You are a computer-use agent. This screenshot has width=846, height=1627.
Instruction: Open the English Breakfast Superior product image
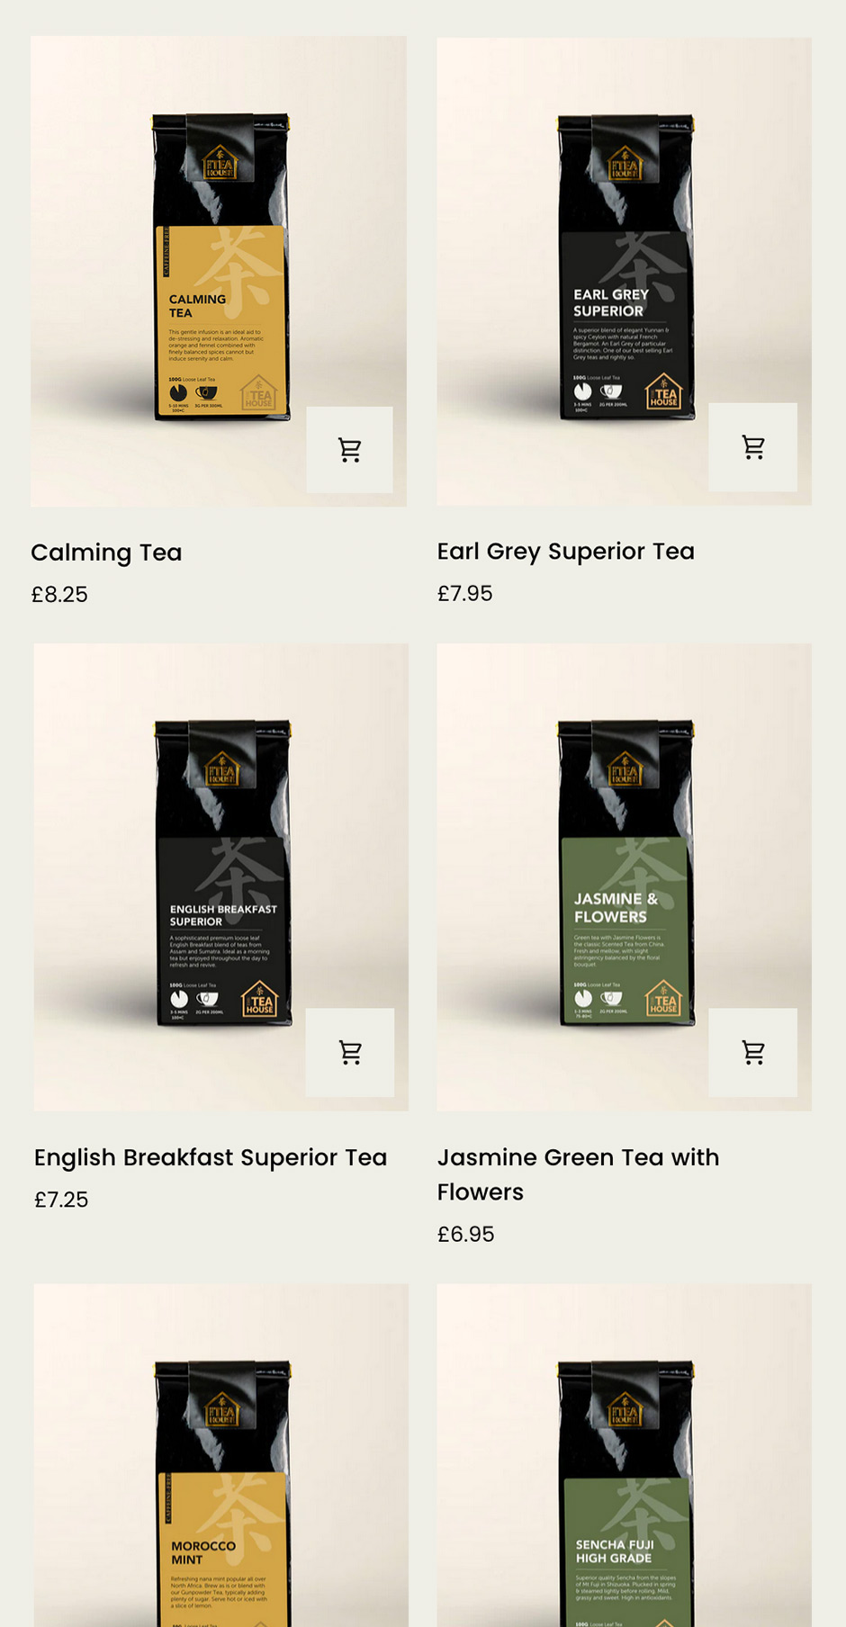pos(221,876)
